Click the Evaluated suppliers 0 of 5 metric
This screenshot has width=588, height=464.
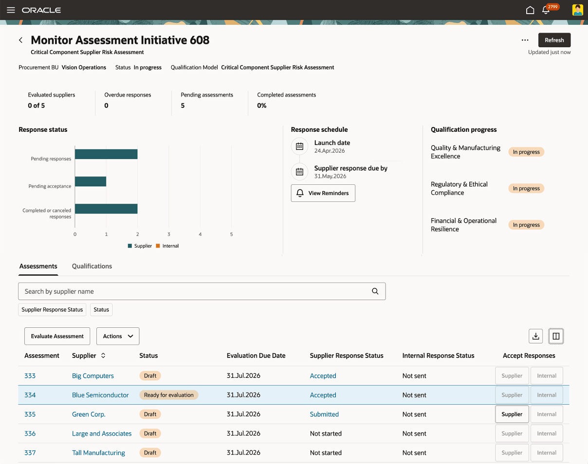click(x=52, y=100)
